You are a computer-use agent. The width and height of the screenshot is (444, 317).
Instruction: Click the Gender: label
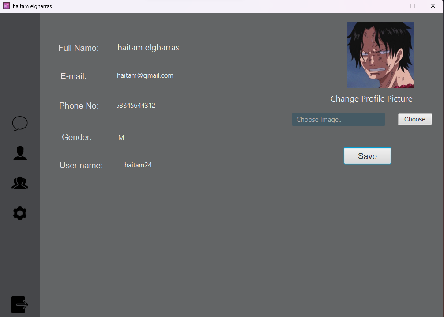point(77,137)
